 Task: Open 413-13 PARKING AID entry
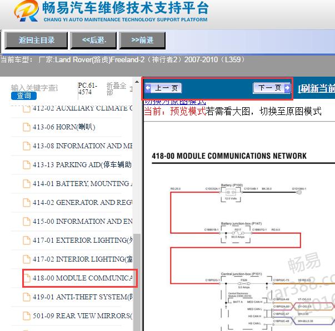click(x=82, y=164)
